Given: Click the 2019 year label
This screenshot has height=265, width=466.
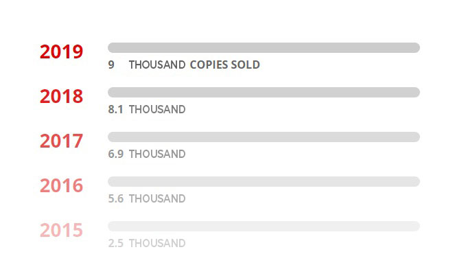Looking at the screenshot, I should [61, 51].
